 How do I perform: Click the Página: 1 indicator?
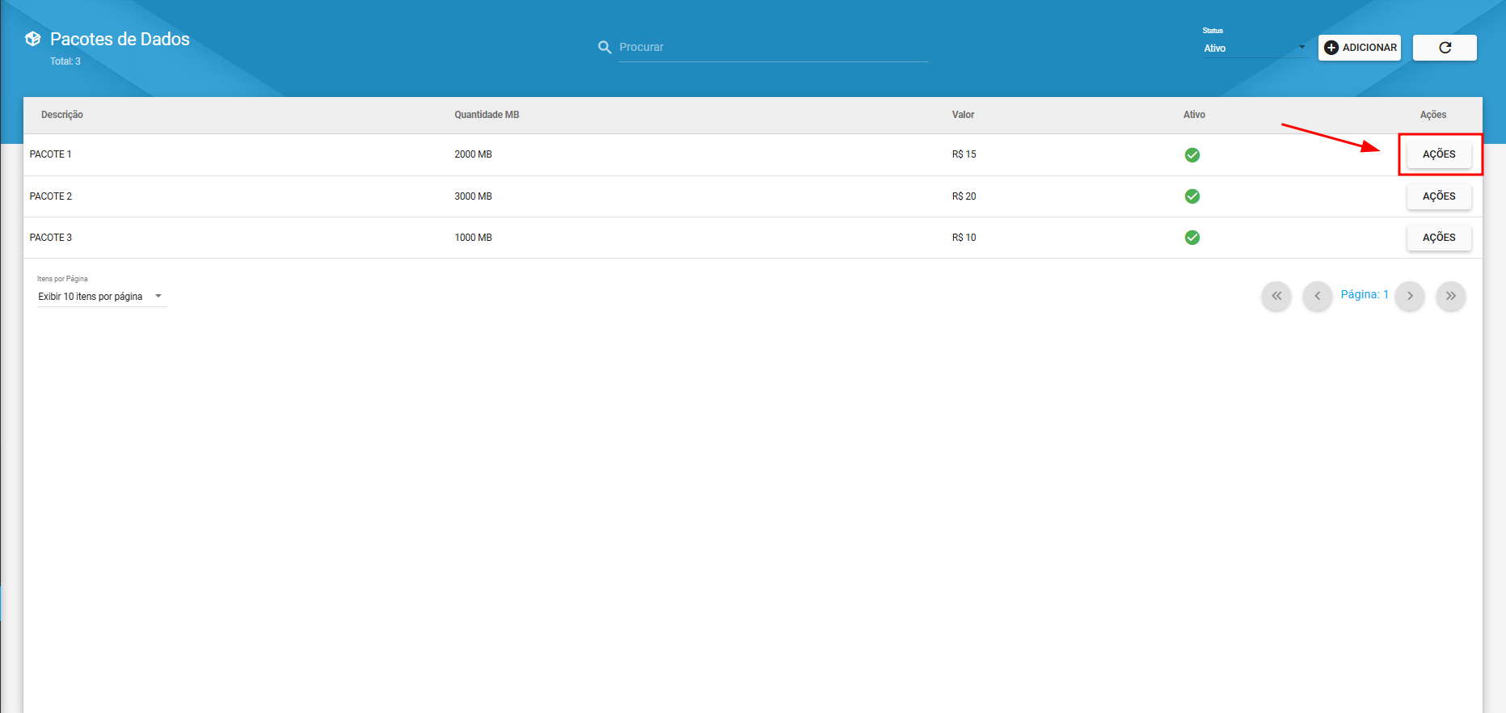click(x=1365, y=295)
